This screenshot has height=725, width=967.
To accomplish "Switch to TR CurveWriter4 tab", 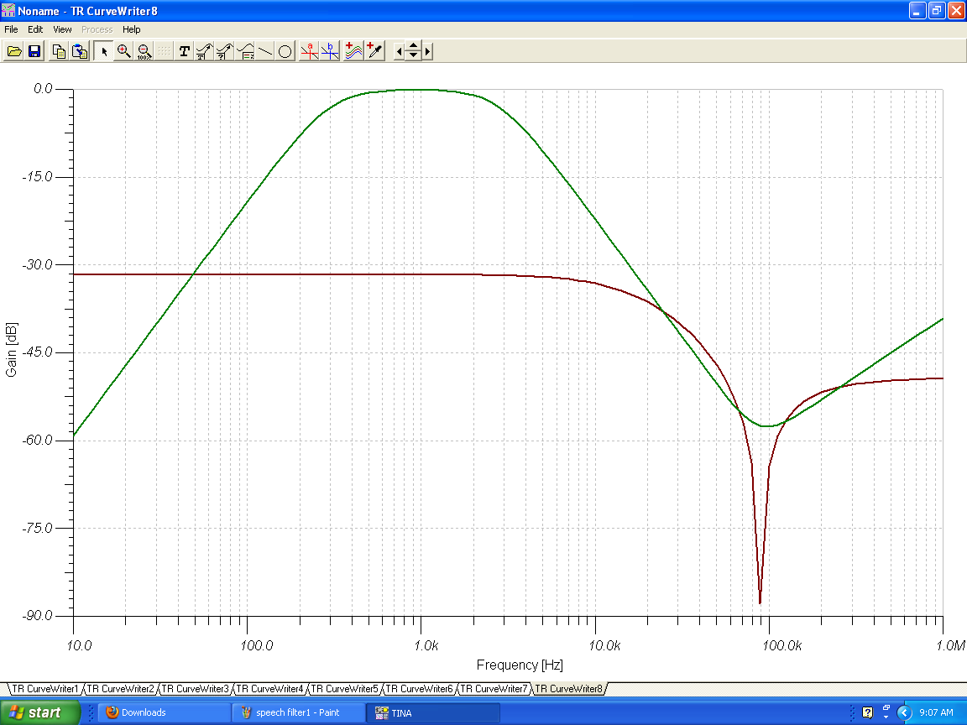I will pos(269,689).
